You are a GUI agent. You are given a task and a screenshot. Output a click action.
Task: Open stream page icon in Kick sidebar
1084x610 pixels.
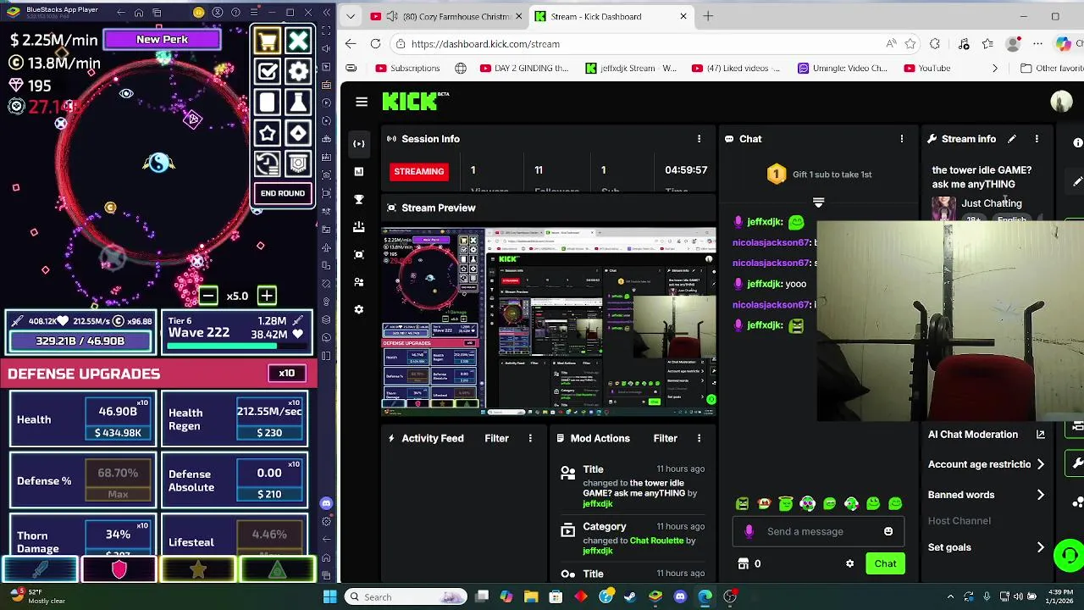coord(359,144)
